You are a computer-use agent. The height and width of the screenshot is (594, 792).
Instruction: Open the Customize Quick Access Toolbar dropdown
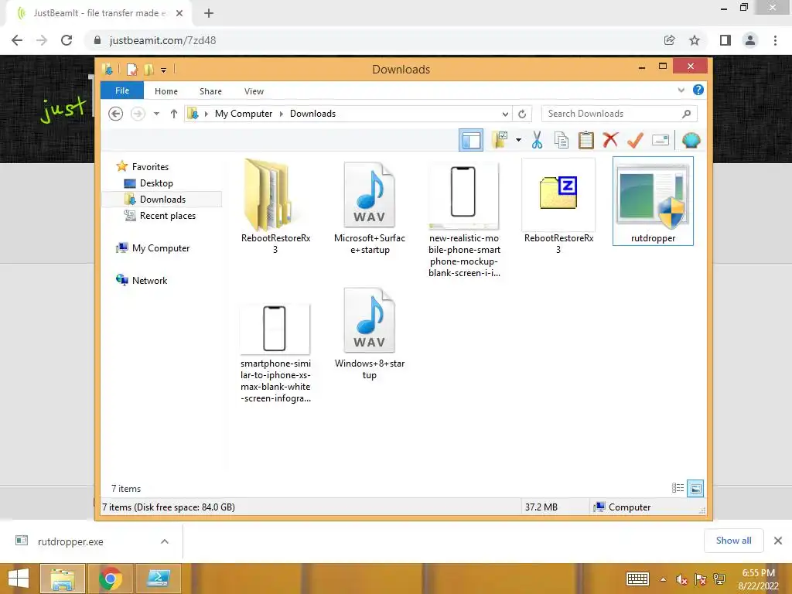[164, 70]
